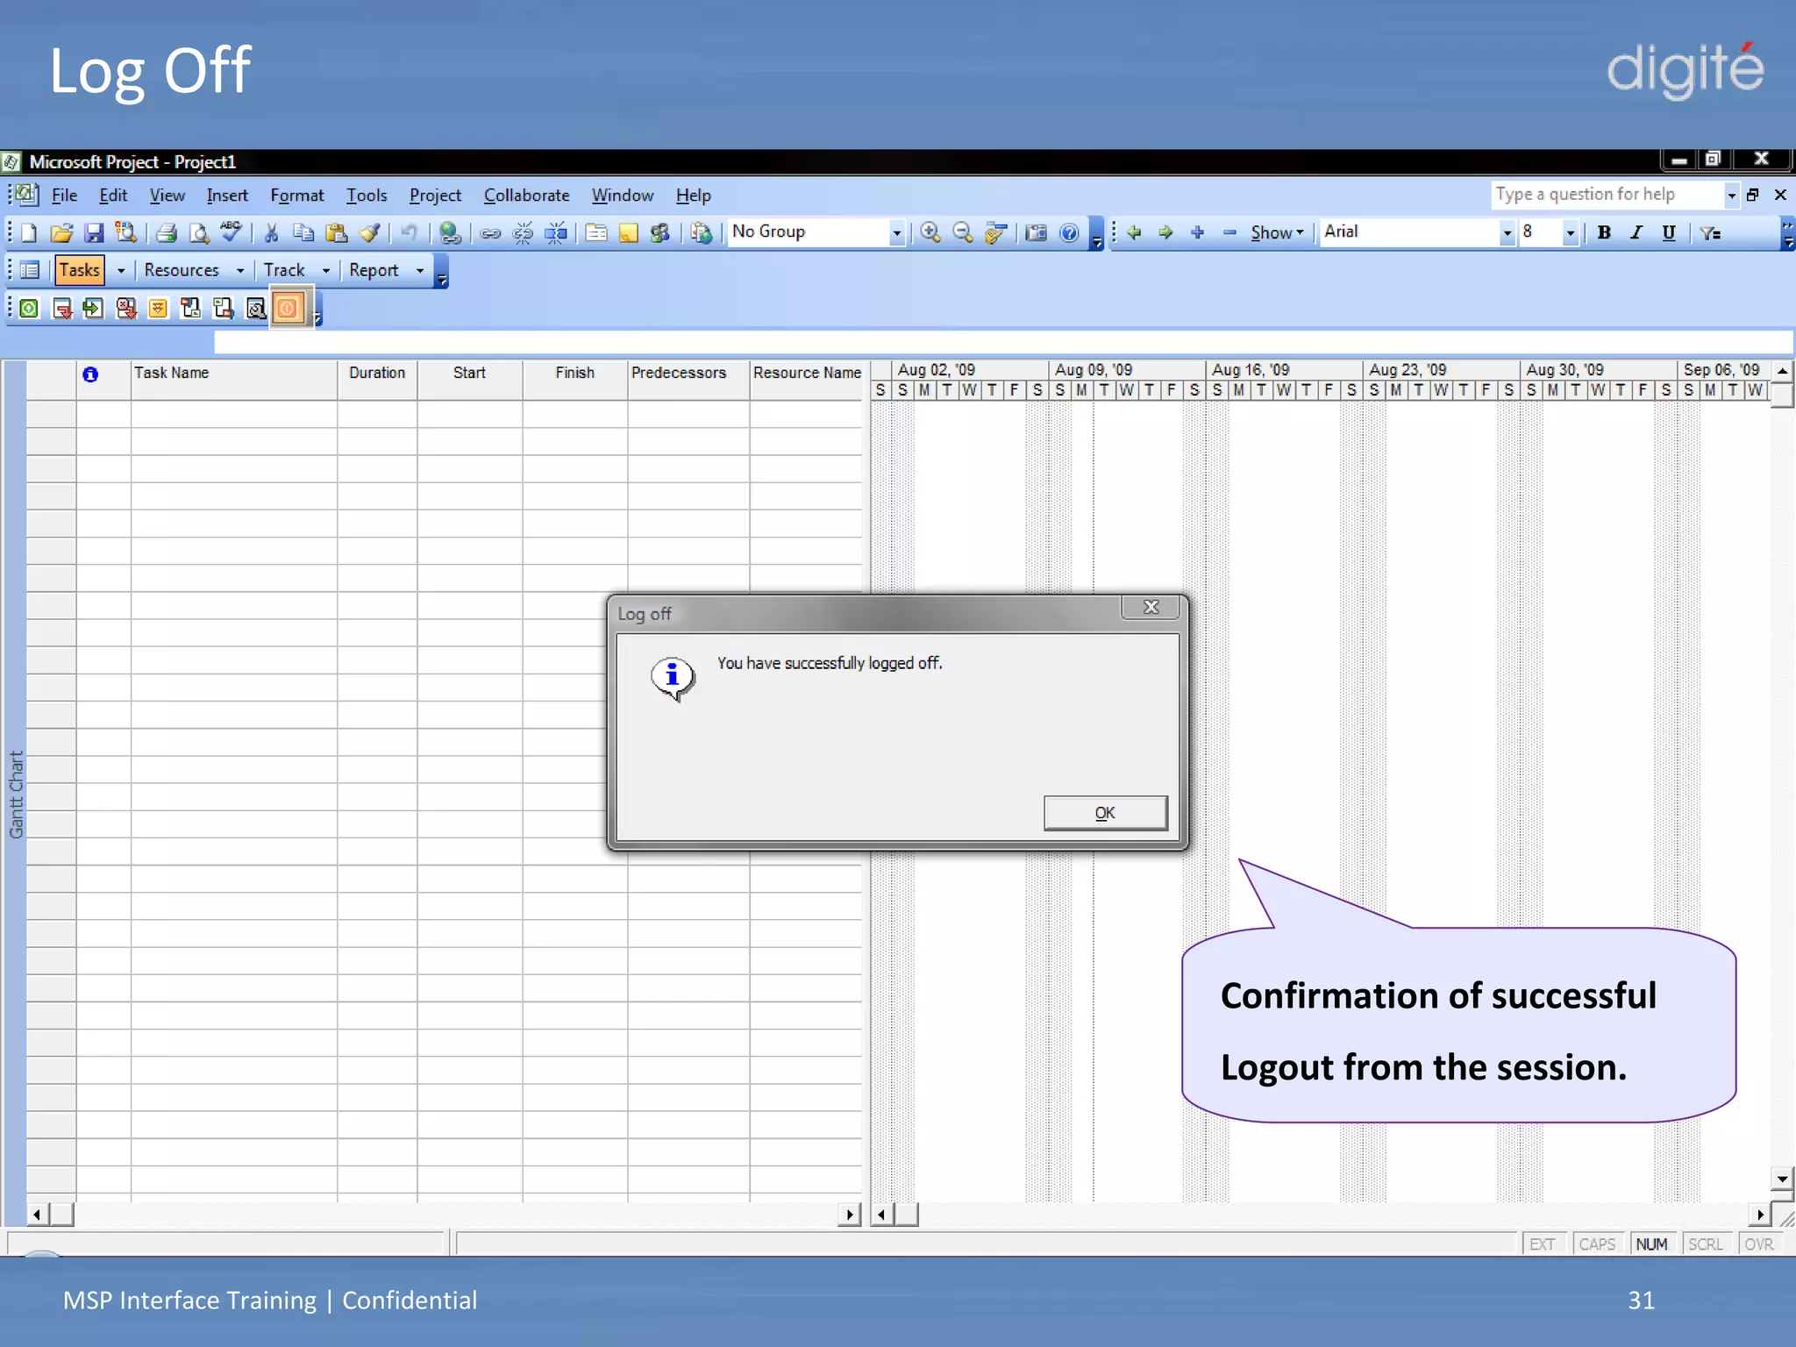Run the ABC Spelling check icon
Viewport: 1796px width, 1347px height.
point(232,232)
